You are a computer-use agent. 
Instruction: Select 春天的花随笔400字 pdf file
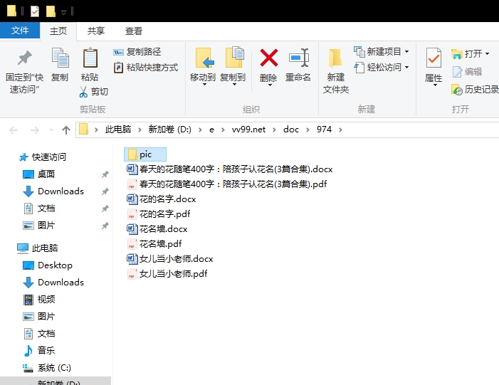coord(227,184)
